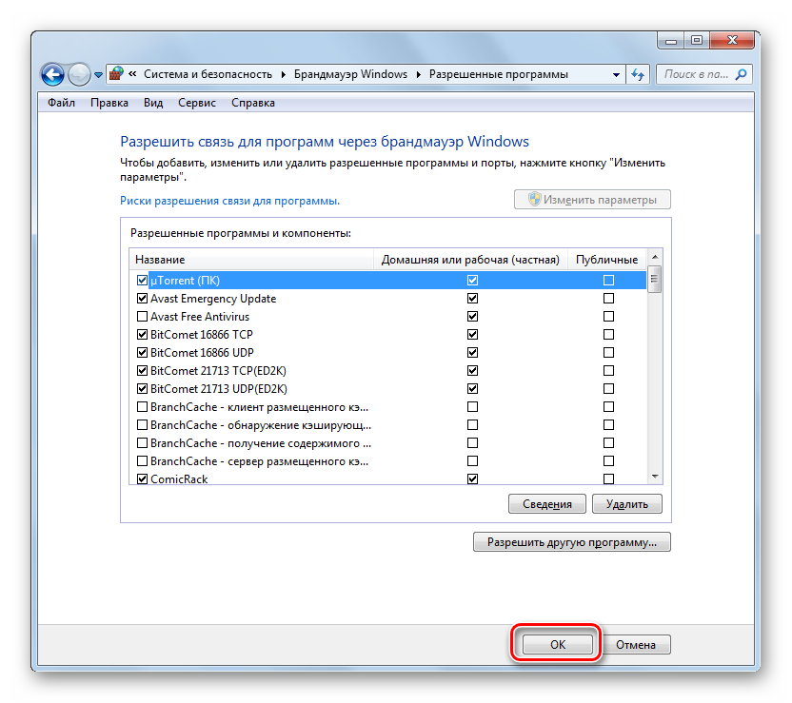Click the Control Panel icon in address bar
Image resolution: width=792 pixels, height=703 pixels.
(x=116, y=74)
